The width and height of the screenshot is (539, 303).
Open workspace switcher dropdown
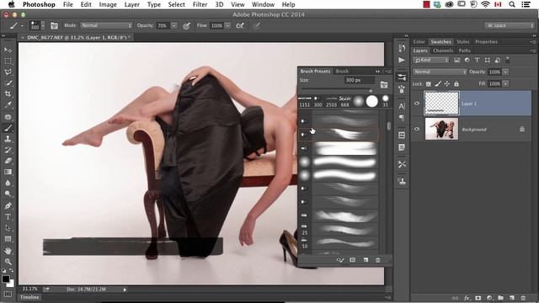tap(510, 25)
